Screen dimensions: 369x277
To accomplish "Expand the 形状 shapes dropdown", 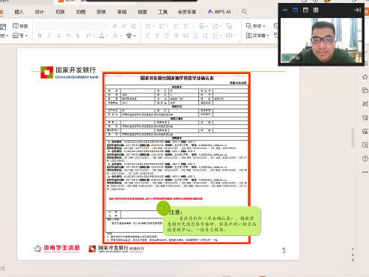I will 263,26.
